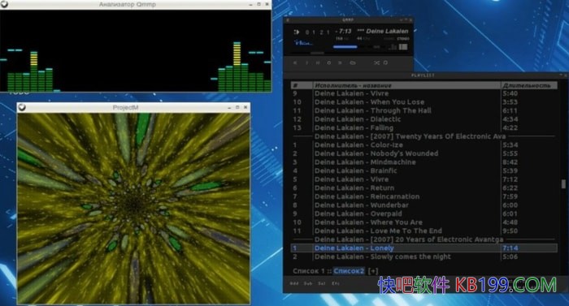Select track Deine Lakaien - Falling
Screen dimensions: 569x306
423,127
